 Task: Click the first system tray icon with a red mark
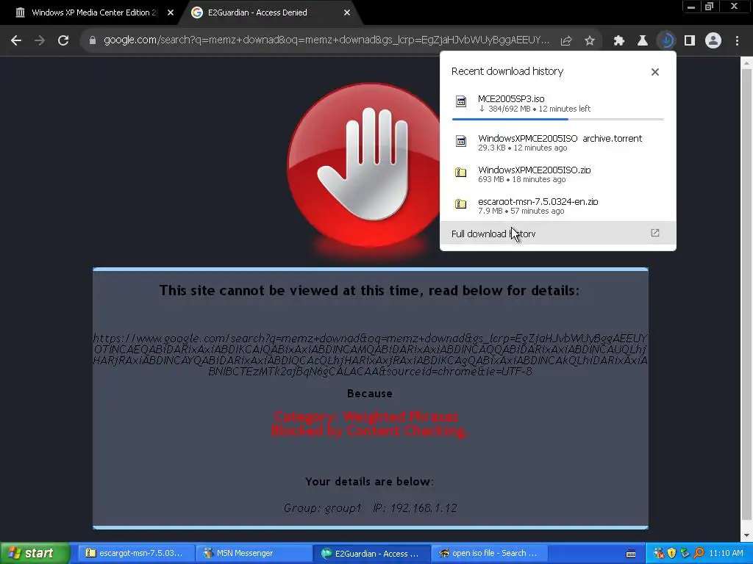(659, 554)
